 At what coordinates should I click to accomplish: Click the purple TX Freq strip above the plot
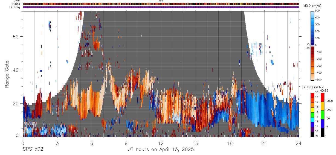[161, 7]
